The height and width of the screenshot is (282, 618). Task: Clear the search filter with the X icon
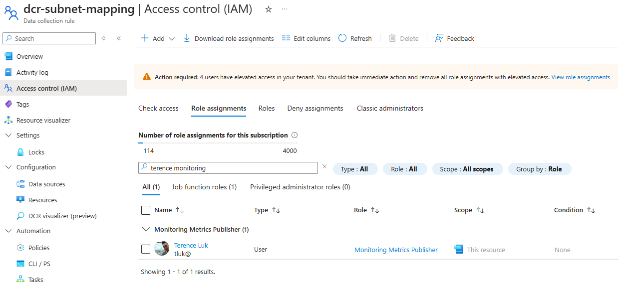pos(324,167)
